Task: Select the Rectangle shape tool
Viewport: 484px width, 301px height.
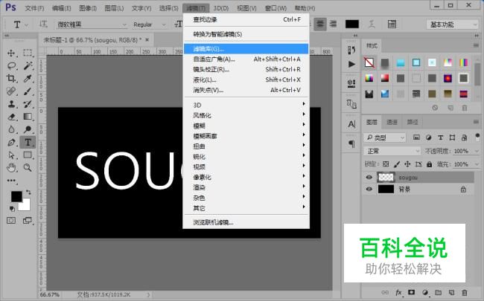Action: (x=28, y=155)
